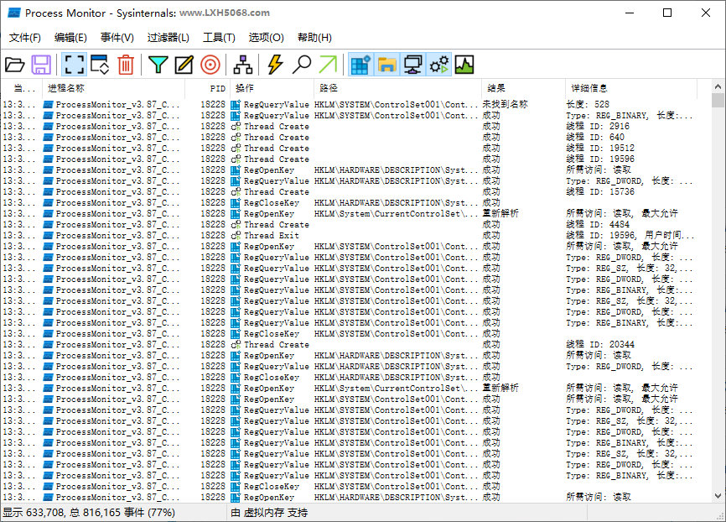Open the 选项(O) menu
Screen dimensions: 726x522
[267, 38]
